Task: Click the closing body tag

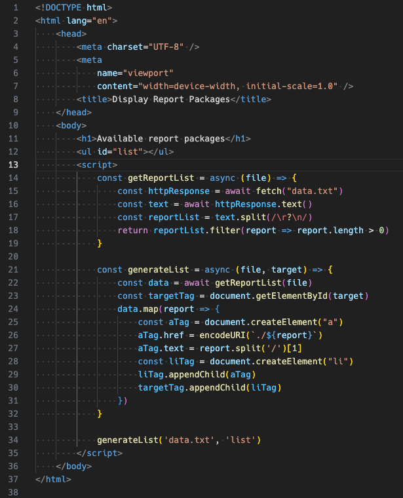Action: point(73,467)
